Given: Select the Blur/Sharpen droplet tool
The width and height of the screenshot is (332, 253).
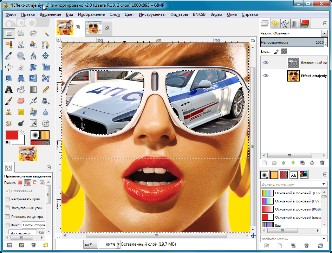Looking at the screenshot, I should tap(46, 112).
